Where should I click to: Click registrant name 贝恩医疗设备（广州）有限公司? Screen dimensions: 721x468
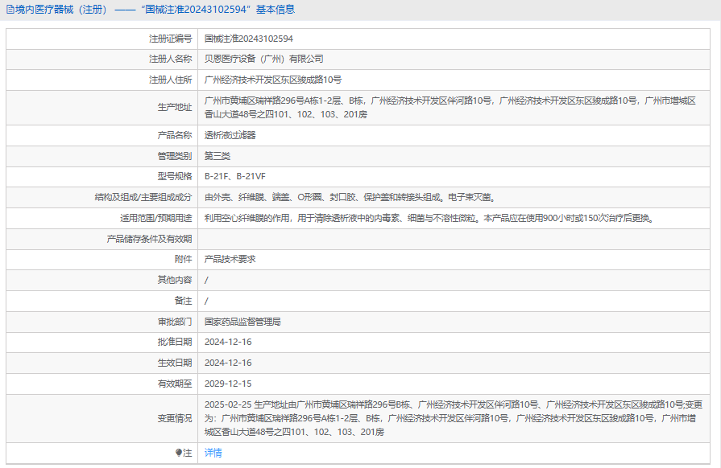click(x=264, y=59)
